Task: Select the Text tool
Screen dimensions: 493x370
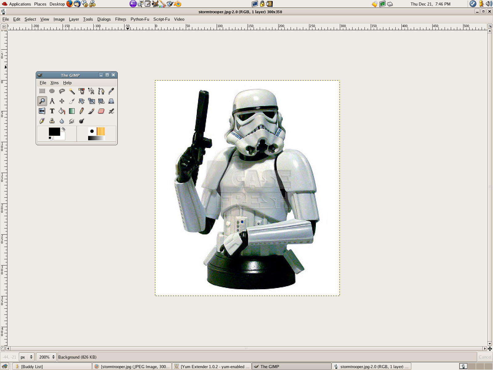Action: tap(52, 111)
